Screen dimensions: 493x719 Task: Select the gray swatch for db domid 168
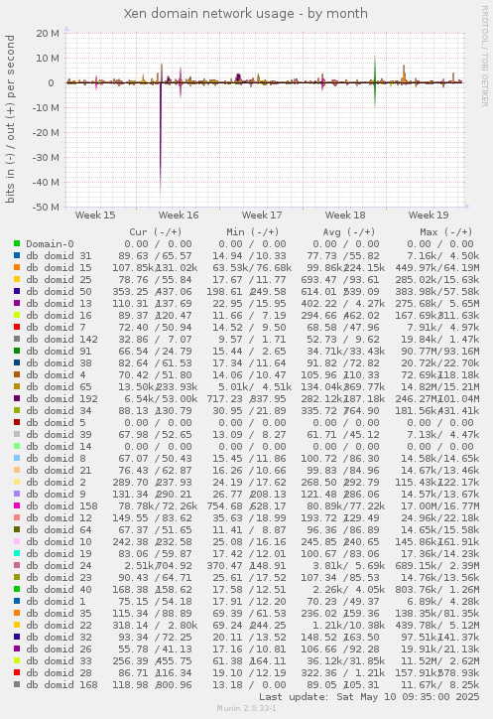tap(17, 685)
